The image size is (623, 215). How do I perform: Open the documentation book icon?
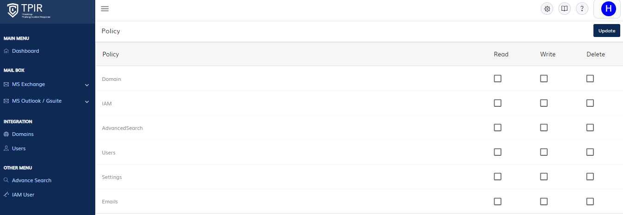coord(564,9)
